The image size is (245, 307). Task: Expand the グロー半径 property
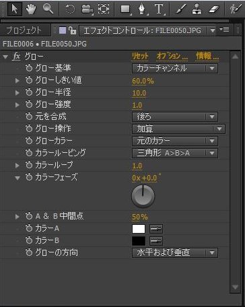17,92
